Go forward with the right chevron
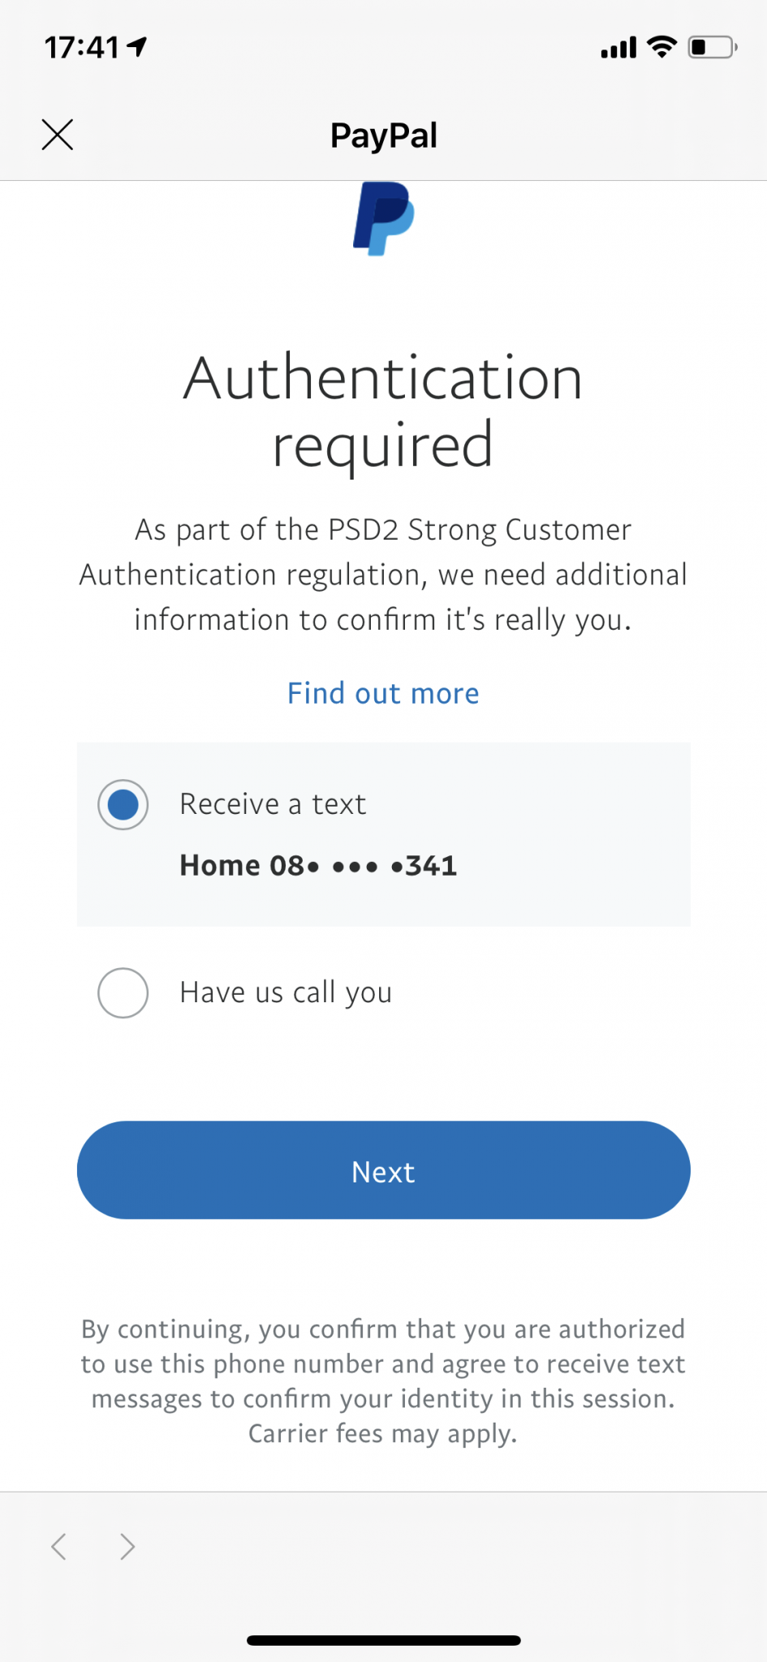Screen dimensions: 767x1662 (127, 1547)
